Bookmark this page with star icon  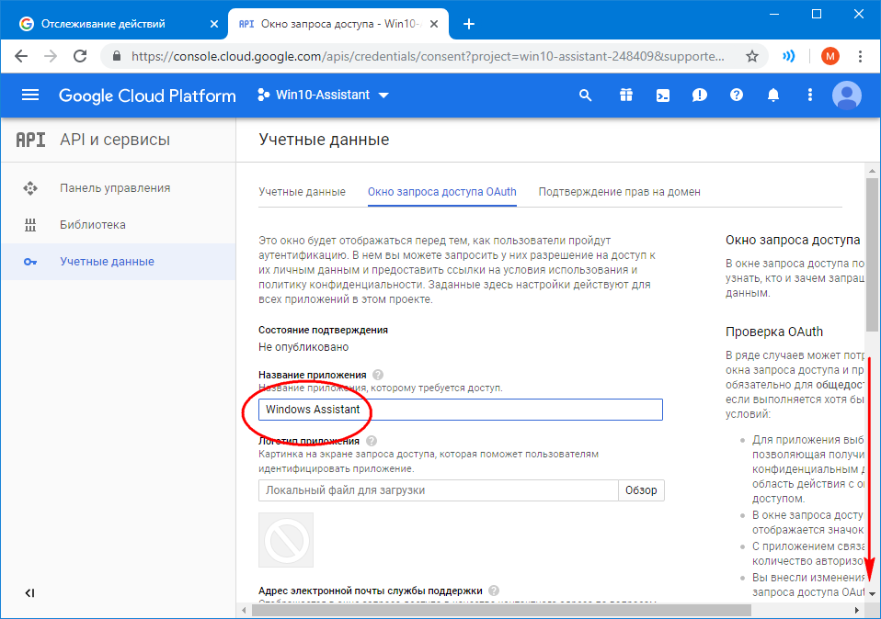click(x=751, y=56)
